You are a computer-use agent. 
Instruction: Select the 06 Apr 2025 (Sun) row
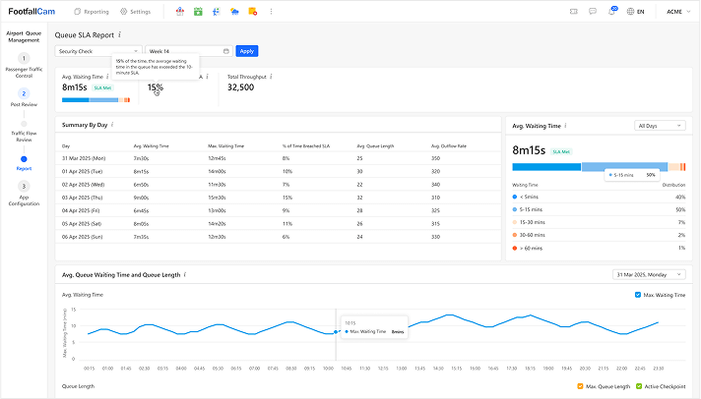click(x=278, y=237)
